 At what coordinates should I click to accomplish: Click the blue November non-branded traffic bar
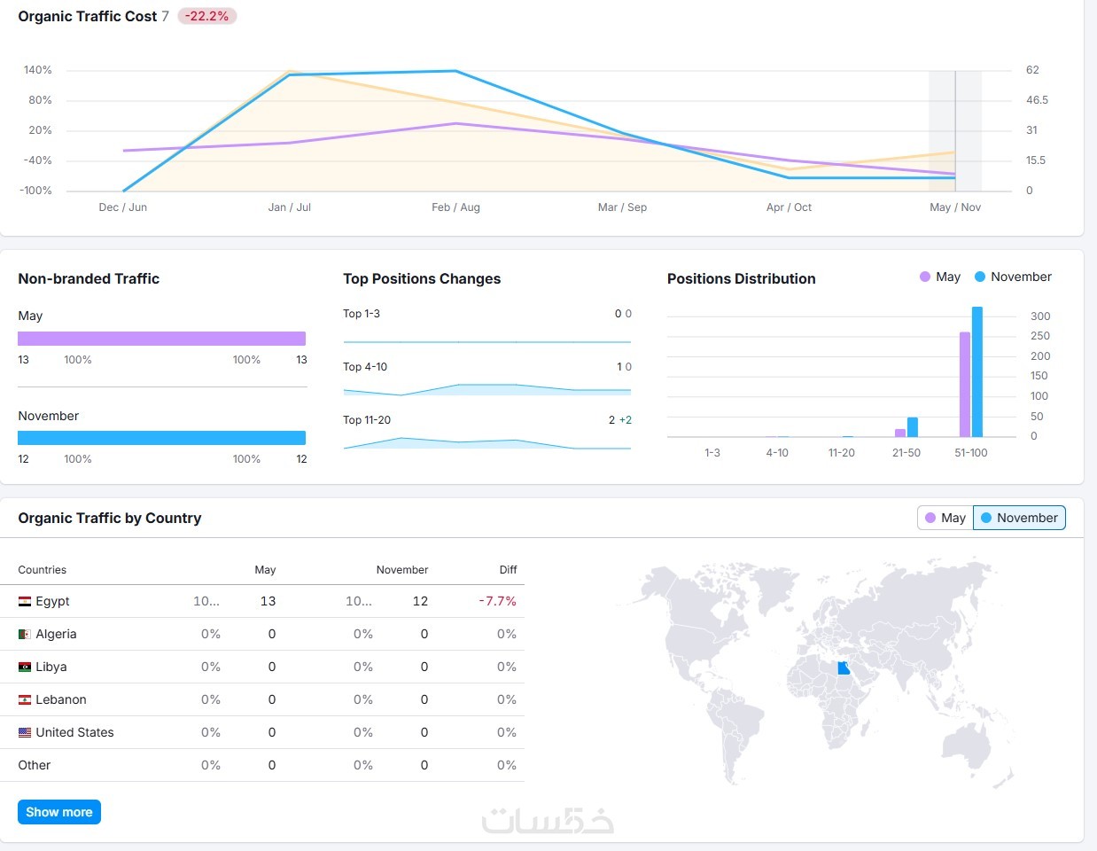click(x=161, y=438)
